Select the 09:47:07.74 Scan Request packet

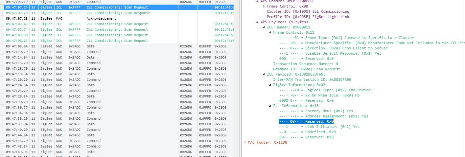[x=117, y=29]
